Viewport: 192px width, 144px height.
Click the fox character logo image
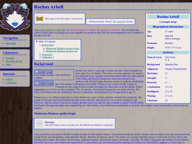click(15, 17)
